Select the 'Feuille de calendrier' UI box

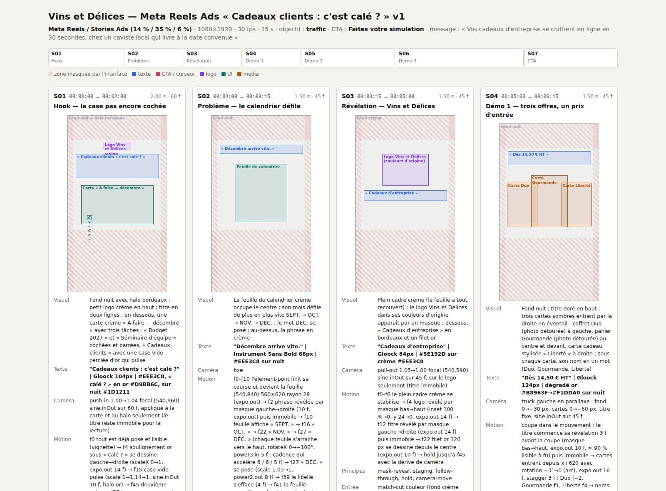[x=261, y=193]
